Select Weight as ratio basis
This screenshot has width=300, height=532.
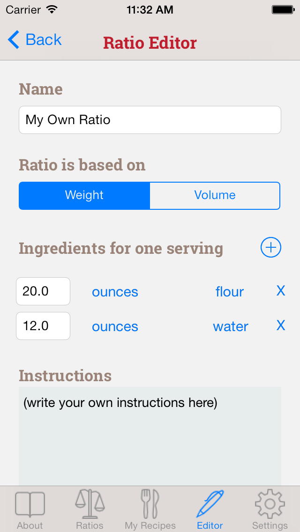point(84,195)
